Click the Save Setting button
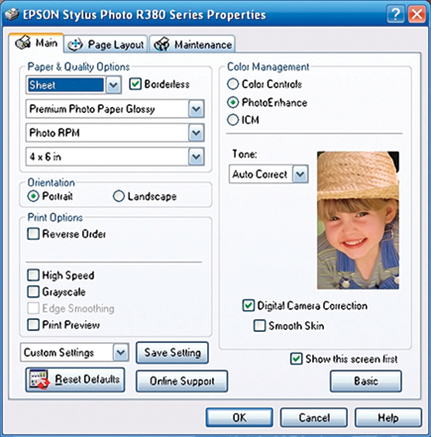Viewport: 431px width, 437px height. click(172, 353)
